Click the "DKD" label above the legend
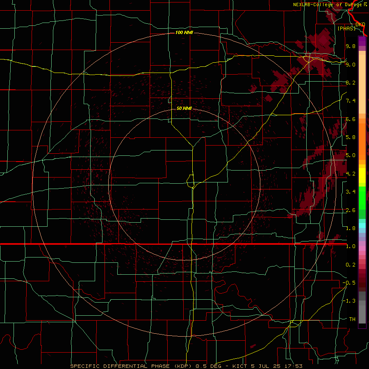369x369 pixels. tap(360, 24)
